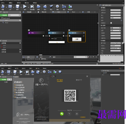This screenshot has height=124, width=132.
Task: Collapse the NewProject5 tree node
Action: 1,18
